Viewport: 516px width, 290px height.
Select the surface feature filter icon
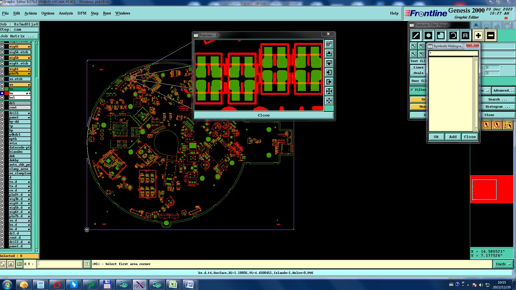pyautogui.click(x=441, y=35)
